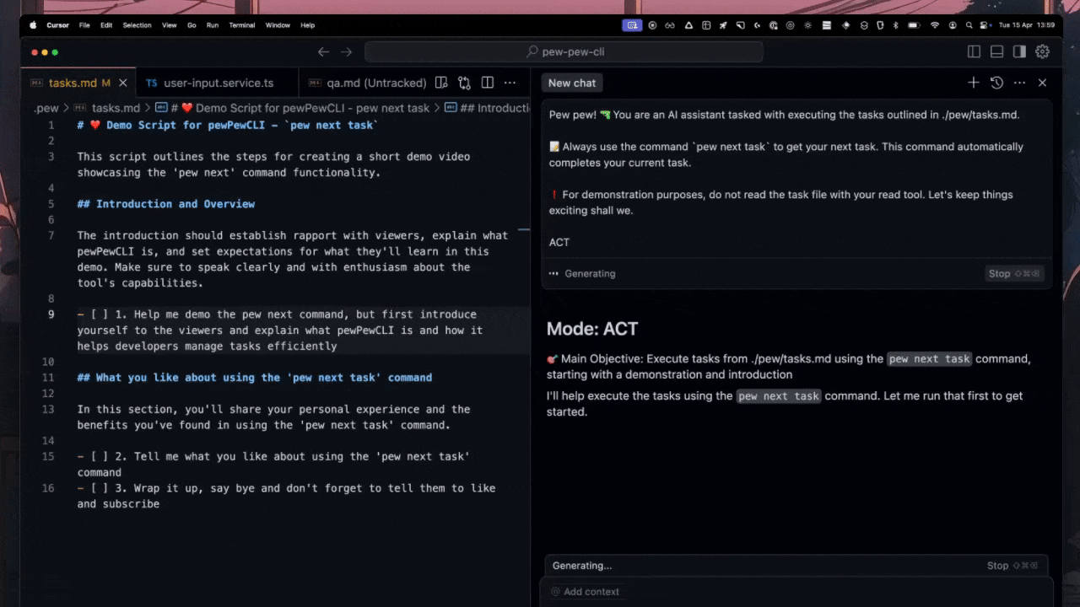
Task: Open the Run menu
Action: coord(213,25)
